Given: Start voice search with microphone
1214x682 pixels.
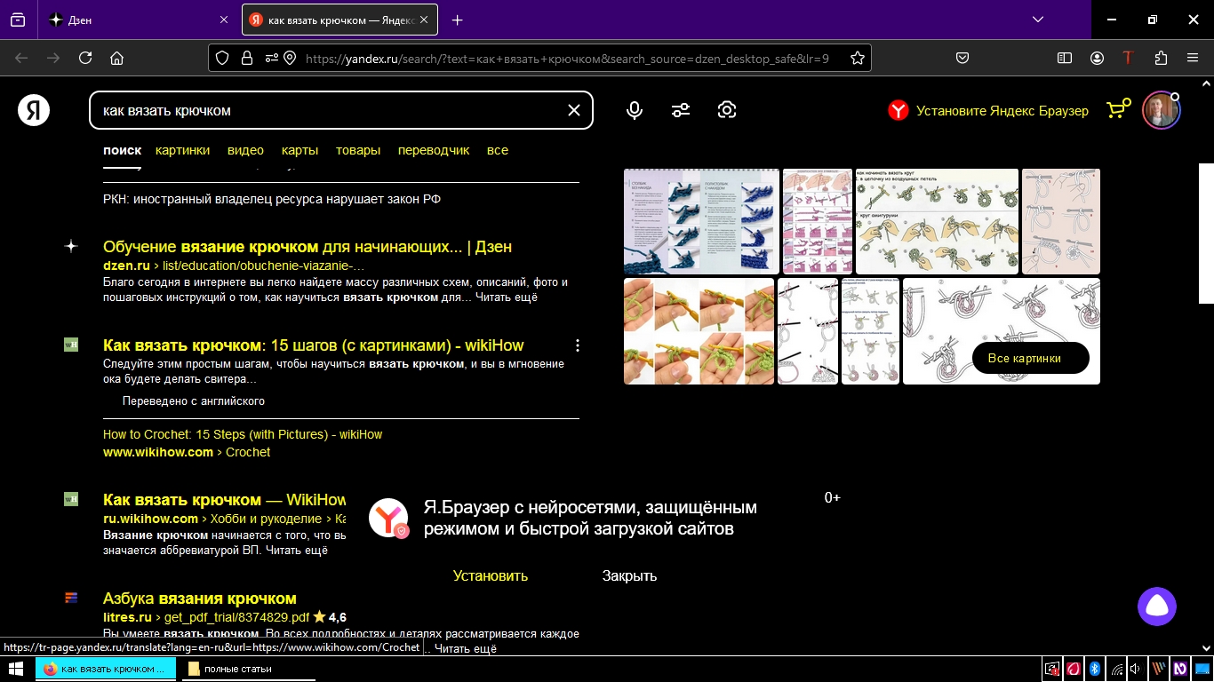Looking at the screenshot, I should 635,110.
